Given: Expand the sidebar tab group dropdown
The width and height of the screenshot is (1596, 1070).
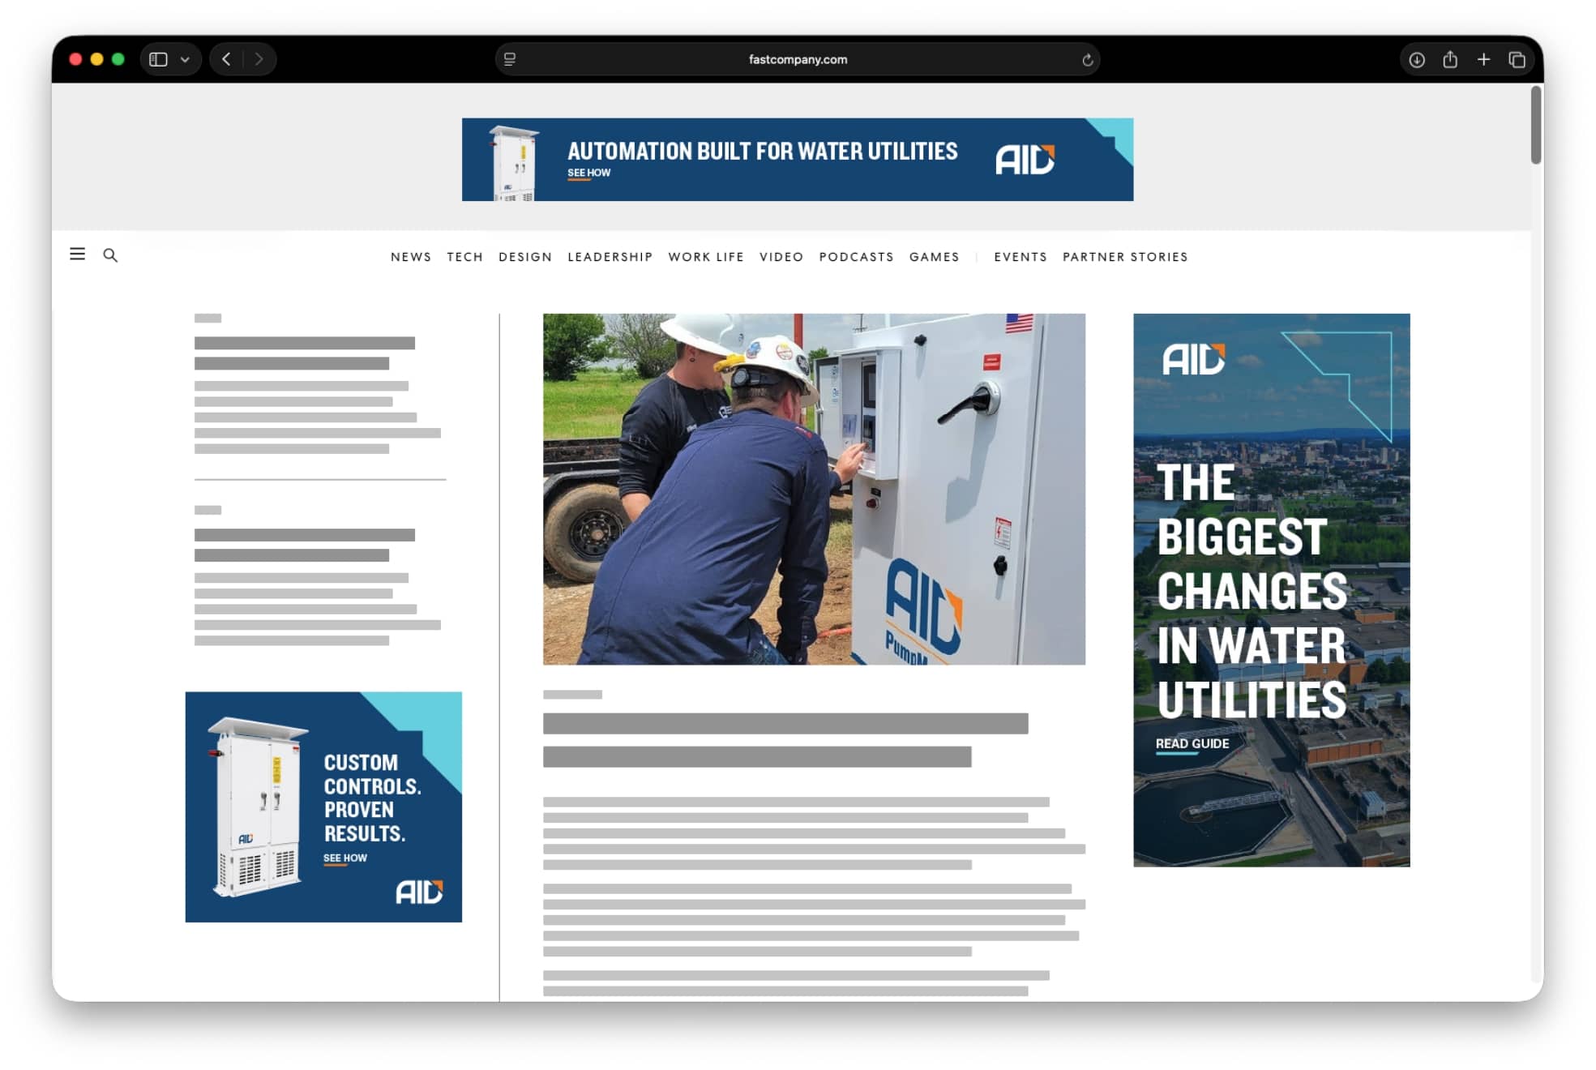Looking at the screenshot, I should click(185, 59).
